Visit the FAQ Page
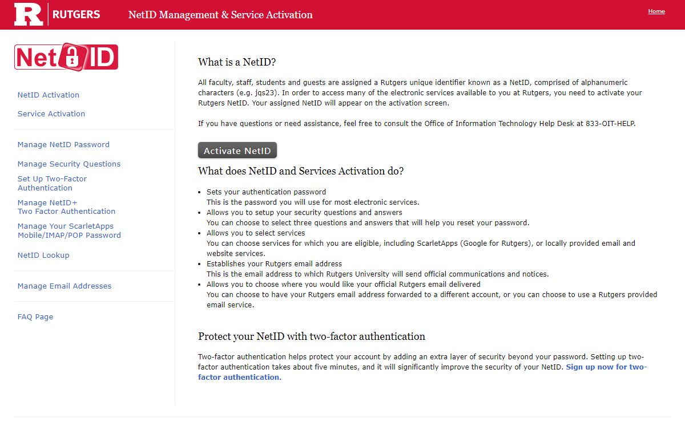Screen dimensions: 685x422 [35, 317]
